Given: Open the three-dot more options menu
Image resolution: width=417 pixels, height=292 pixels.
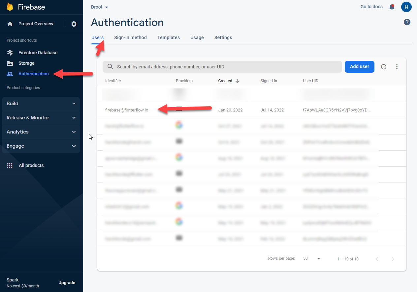Looking at the screenshot, I should tap(397, 67).
